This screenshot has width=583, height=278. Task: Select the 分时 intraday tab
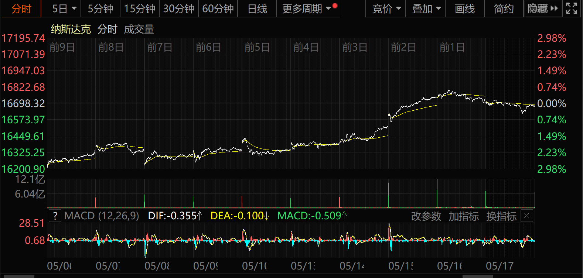pos(21,9)
